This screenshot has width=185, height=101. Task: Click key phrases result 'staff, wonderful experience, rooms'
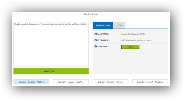(x=136, y=40)
